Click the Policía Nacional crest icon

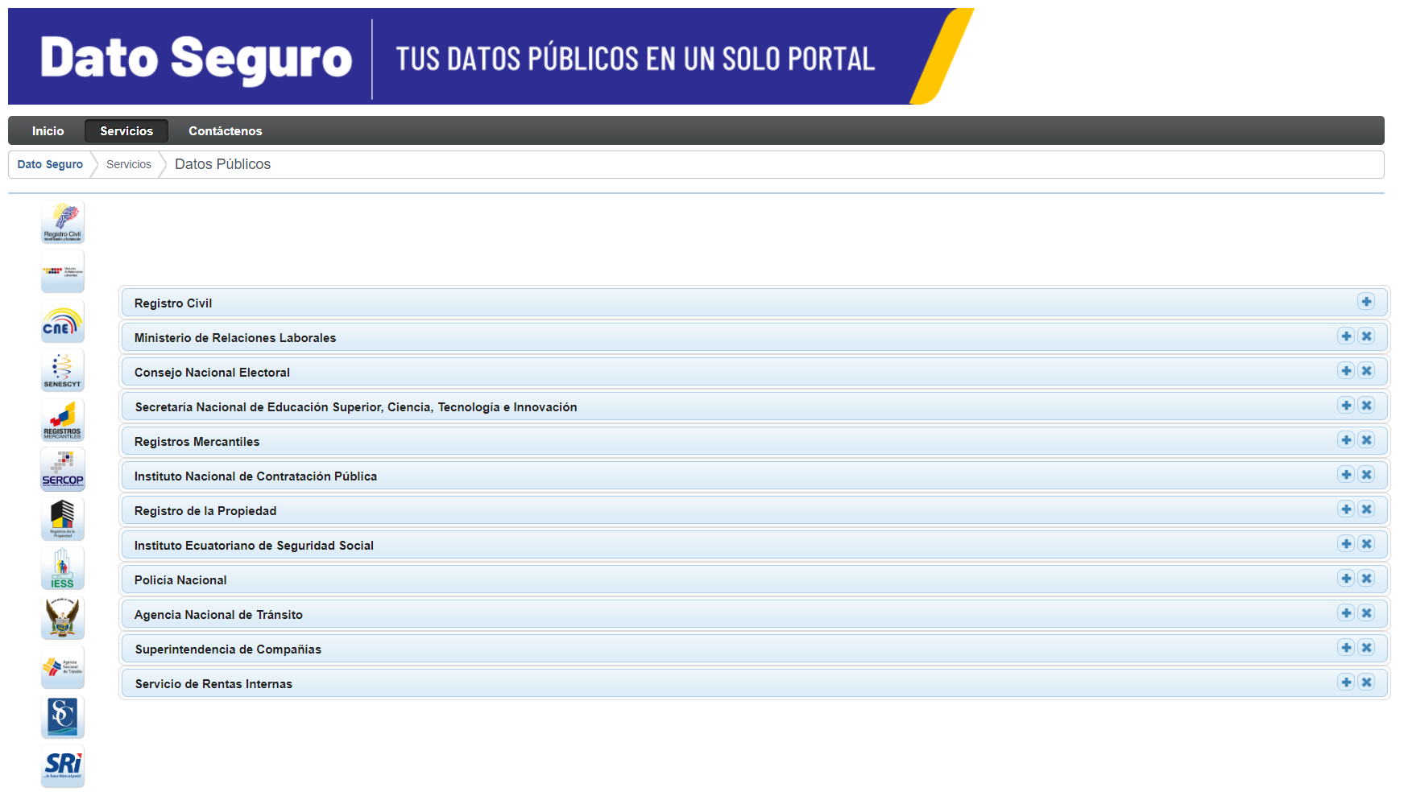coord(63,618)
